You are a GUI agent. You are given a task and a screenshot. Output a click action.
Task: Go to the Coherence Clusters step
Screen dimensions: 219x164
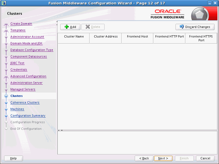pyautogui.click(x=25, y=102)
